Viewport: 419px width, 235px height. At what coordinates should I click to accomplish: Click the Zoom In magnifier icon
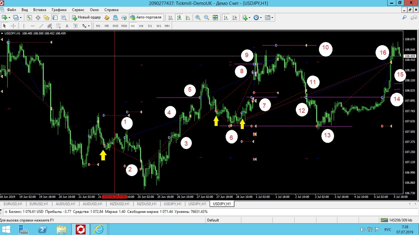point(198,18)
